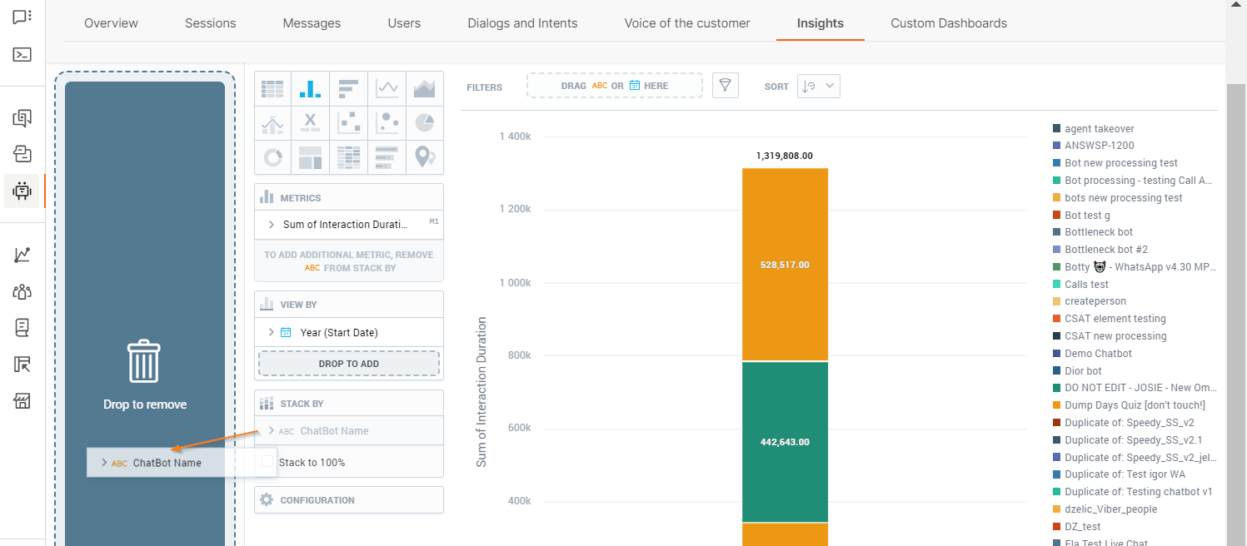Image resolution: width=1247 pixels, height=546 pixels.
Task: Select the Bubble chart type icon
Action: (x=387, y=123)
